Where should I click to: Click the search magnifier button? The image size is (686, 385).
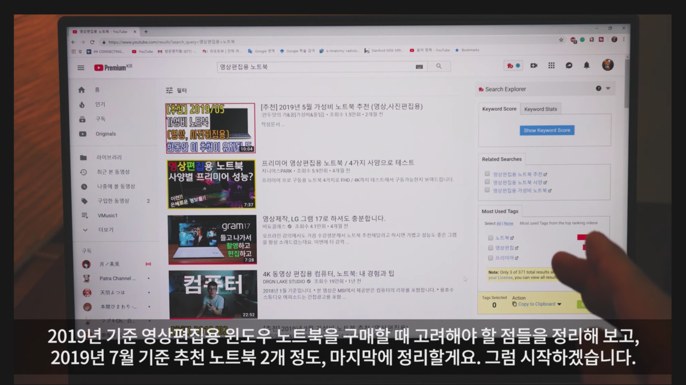pyautogui.click(x=439, y=66)
